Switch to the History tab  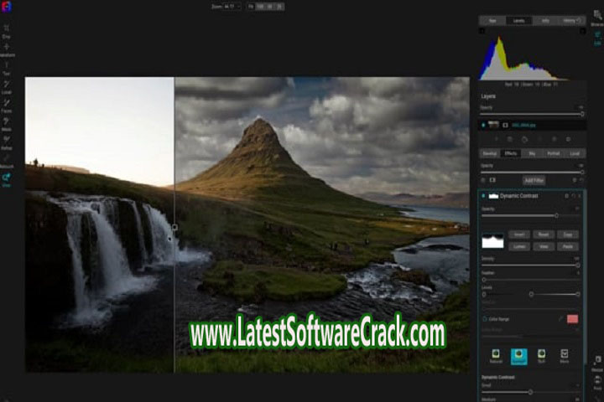click(572, 21)
